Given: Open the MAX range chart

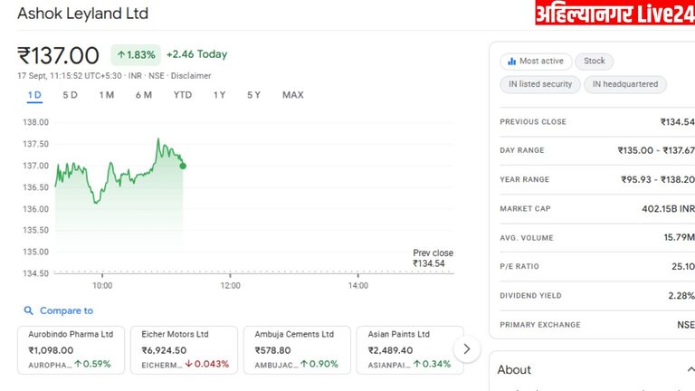Looking at the screenshot, I should tap(292, 95).
